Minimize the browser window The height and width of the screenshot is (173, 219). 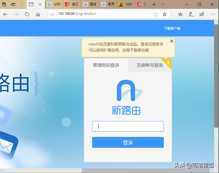(187, 4)
